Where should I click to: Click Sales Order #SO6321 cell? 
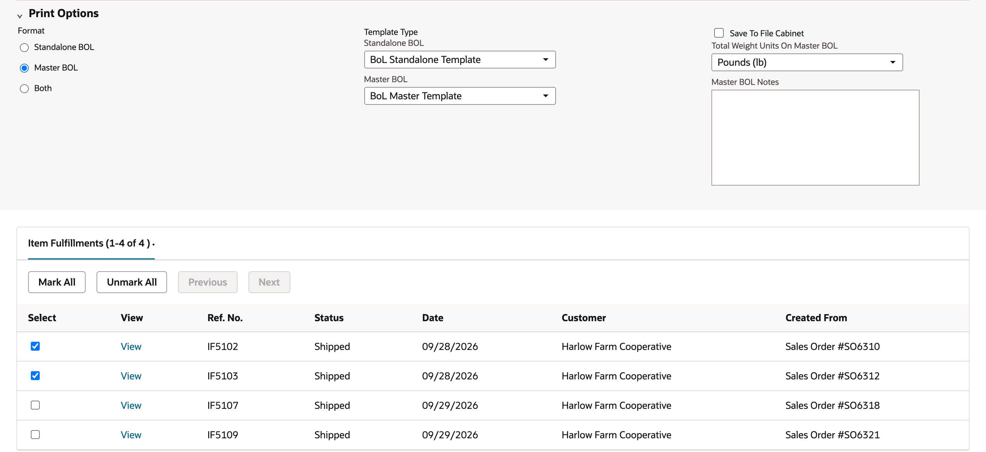click(x=833, y=435)
